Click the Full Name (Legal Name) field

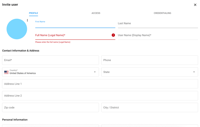75,36
